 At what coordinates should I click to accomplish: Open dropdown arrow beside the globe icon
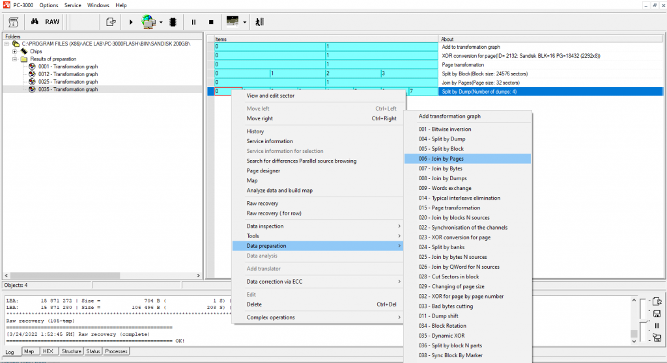pyautogui.click(x=161, y=21)
